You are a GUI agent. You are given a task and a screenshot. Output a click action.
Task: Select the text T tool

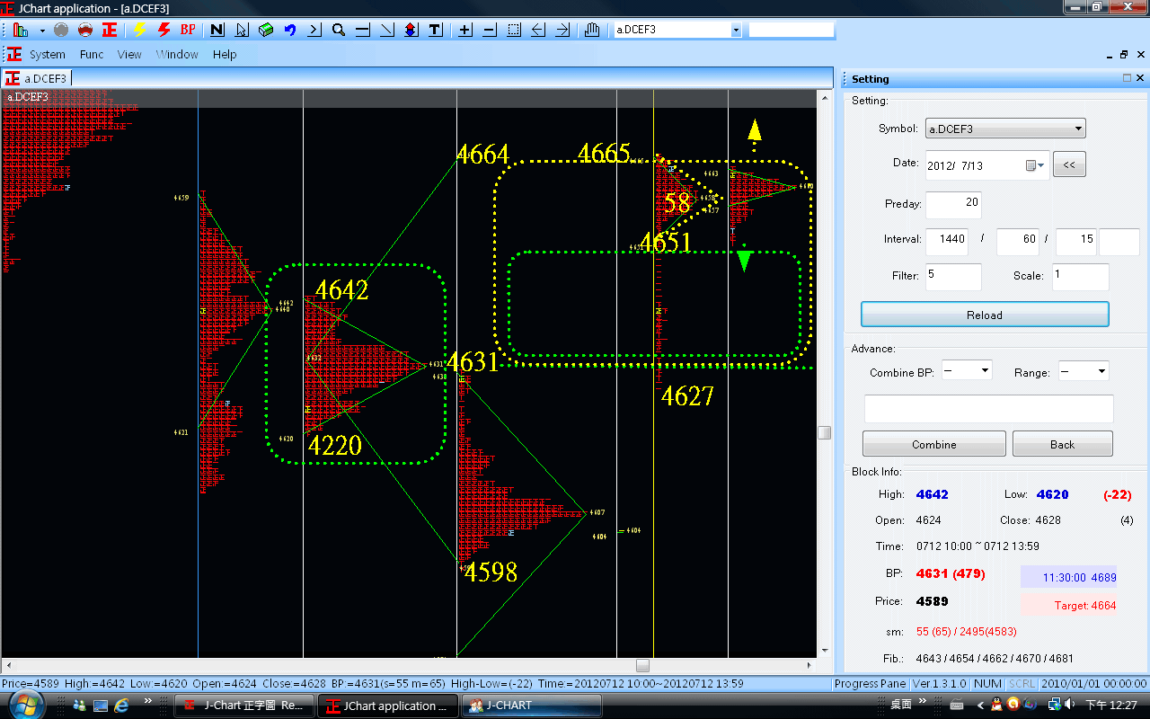pos(436,30)
